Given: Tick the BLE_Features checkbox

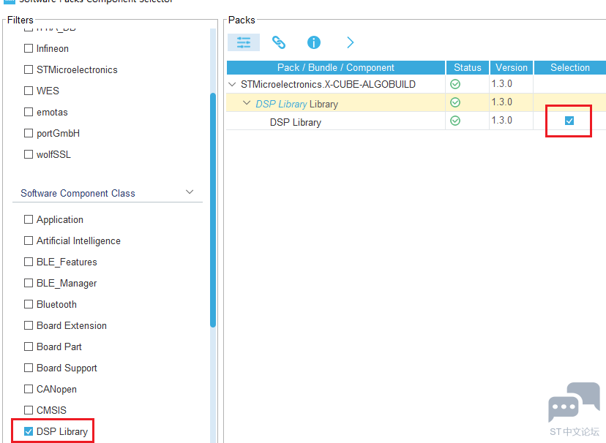Looking at the screenshot, I should pos(29,262).
